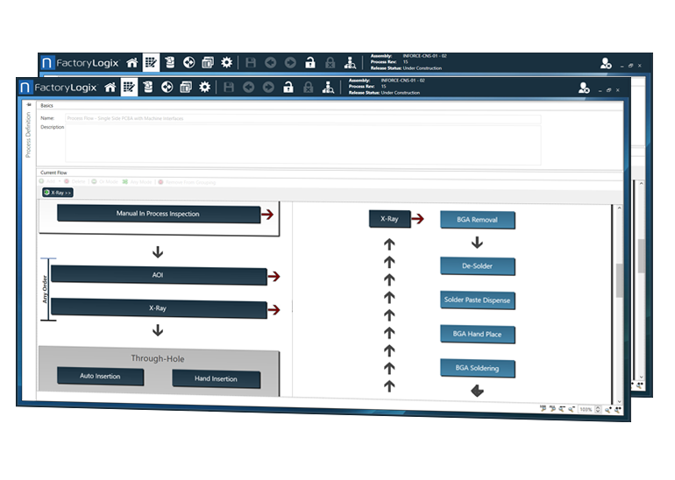The width and height of the screenshot is (675, 480).
Task: Click the database stack icon in back window
Action: 169,62
